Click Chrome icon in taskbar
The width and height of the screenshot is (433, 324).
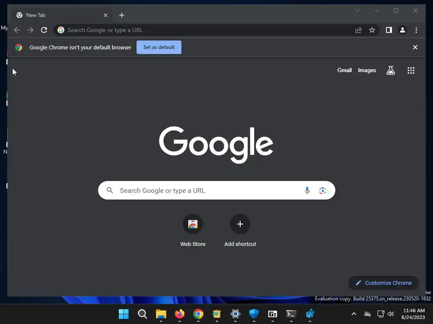coord(198,314)
